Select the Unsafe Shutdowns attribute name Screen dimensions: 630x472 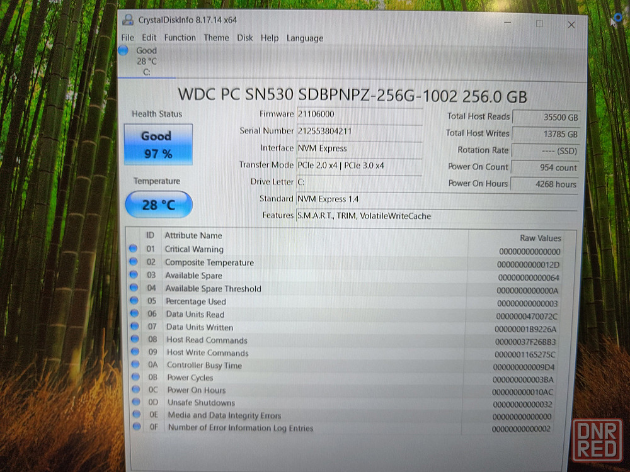point(202,403)
